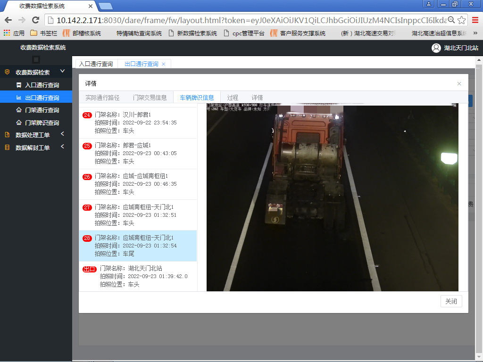Select the 出口 record 湖北天门北站
This screenshot has width=483, height=362.
[138, 276]
